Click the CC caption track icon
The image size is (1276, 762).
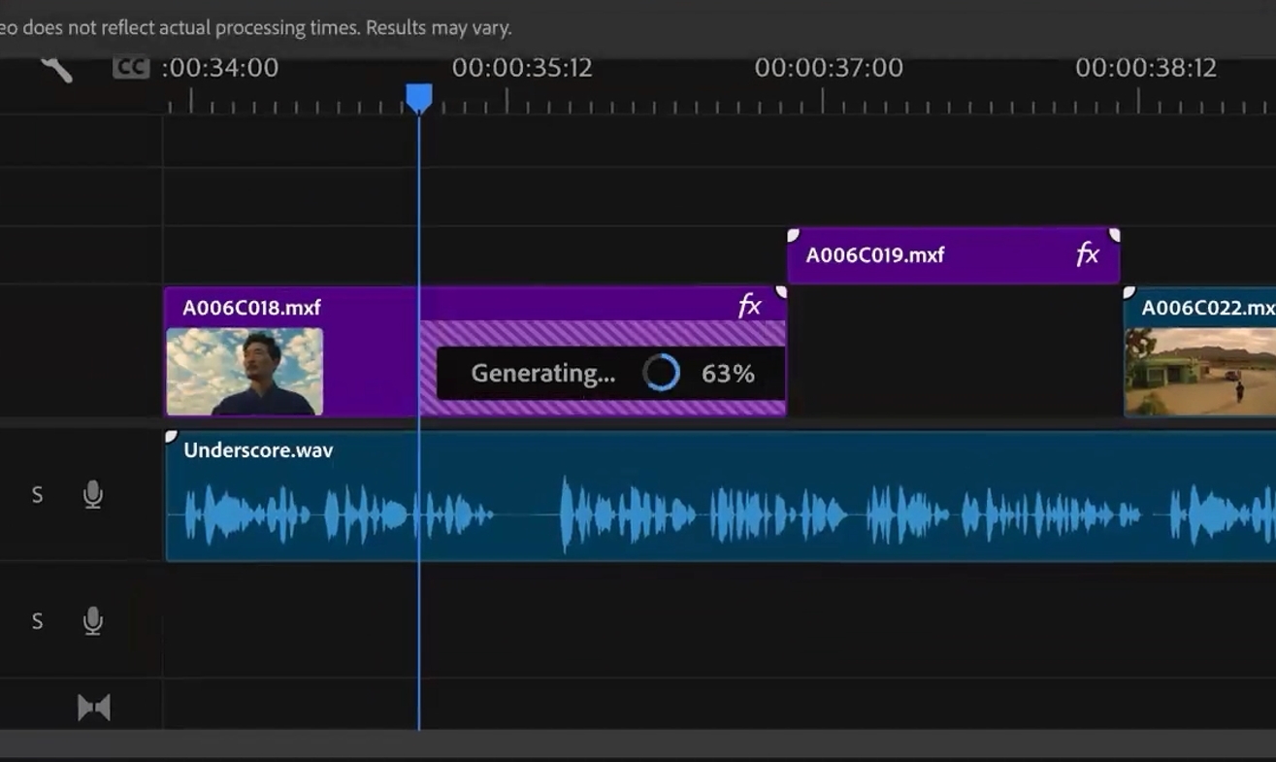click(130, 68)
